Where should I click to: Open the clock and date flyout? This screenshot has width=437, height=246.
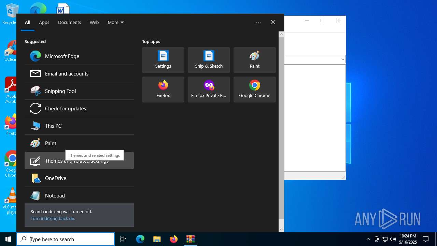pyautogui.click(x=408, y=239)
